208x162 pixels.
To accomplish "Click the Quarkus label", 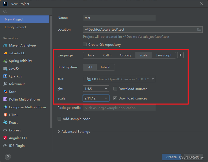I will click(x=15, y=76).
